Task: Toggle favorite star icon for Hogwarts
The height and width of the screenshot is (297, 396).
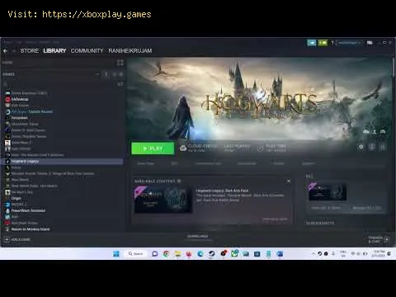Action: [x=383, y=147]
